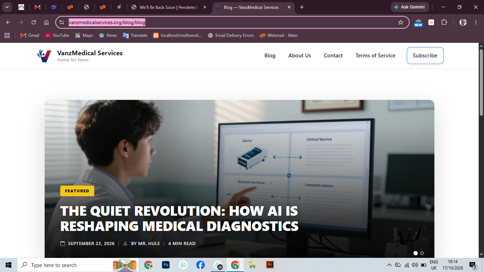The image size is (484, 272).
Task: Open the fingerprint extension marked NEW
Action: (x=418, y=23)
